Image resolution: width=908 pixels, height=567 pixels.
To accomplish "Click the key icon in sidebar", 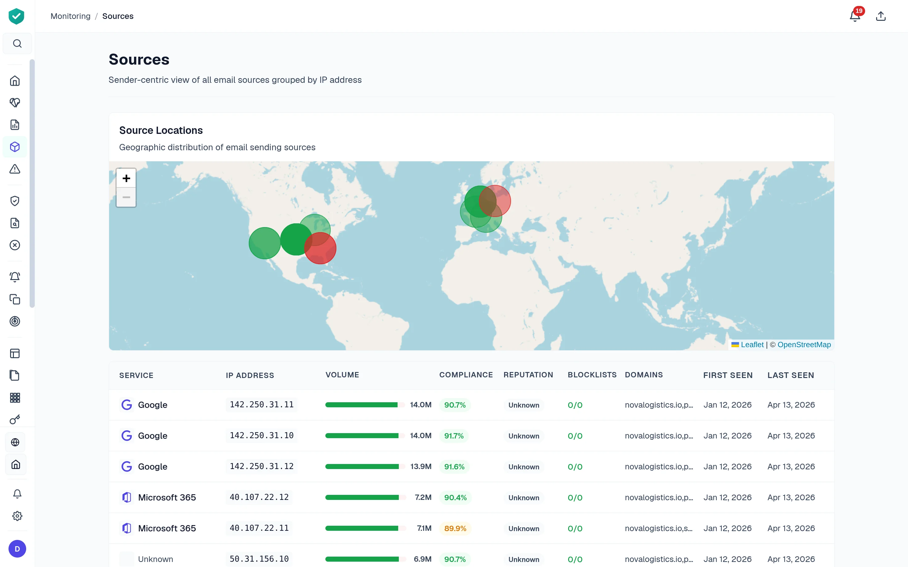I will pos(15,420).
